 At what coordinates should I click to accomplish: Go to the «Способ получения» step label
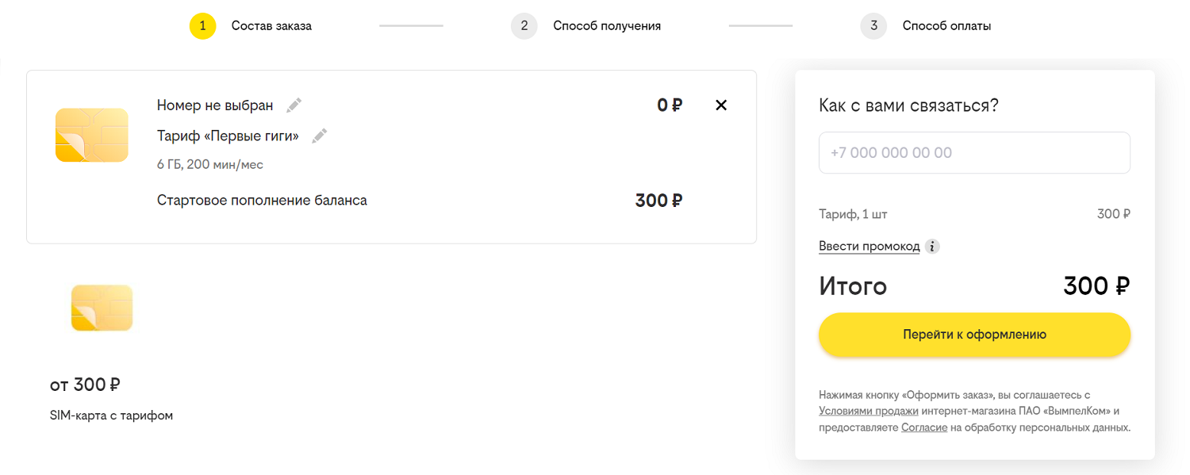click(x=607, y=26)
